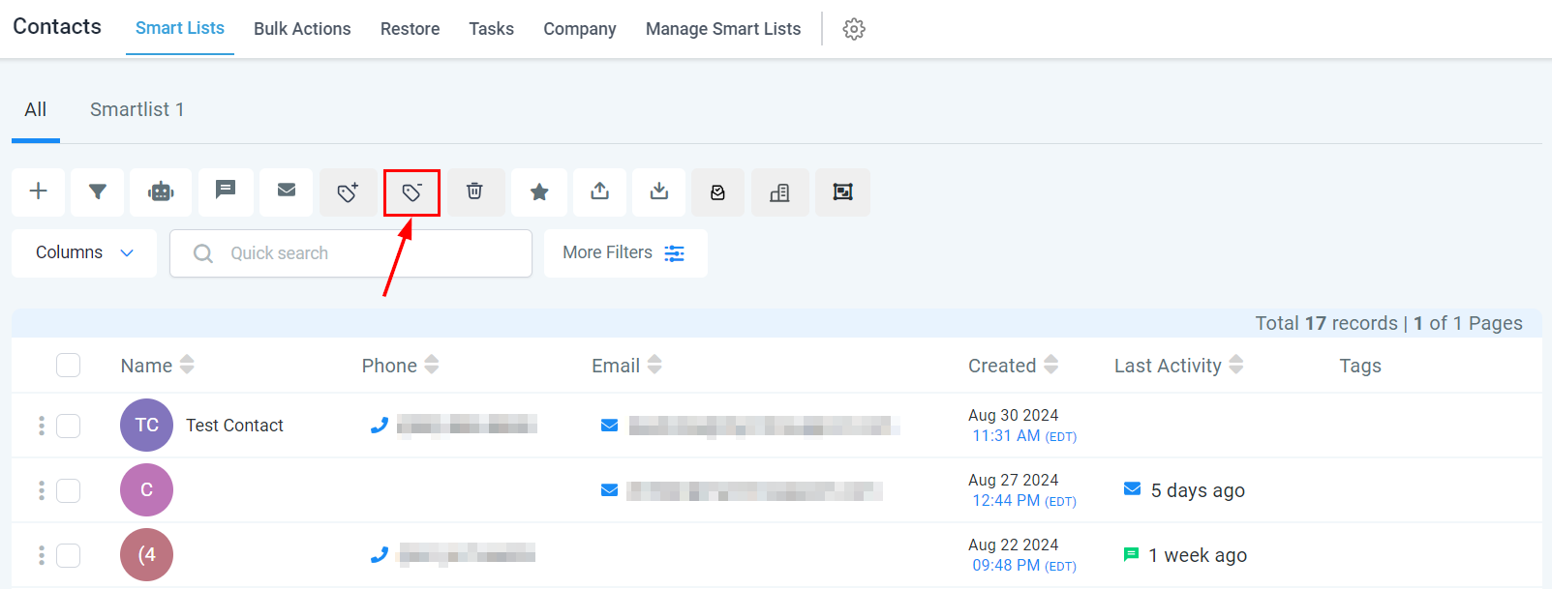1552x589 pixels.
Task: Check the box for contact C row
Action: coord(68,490)
